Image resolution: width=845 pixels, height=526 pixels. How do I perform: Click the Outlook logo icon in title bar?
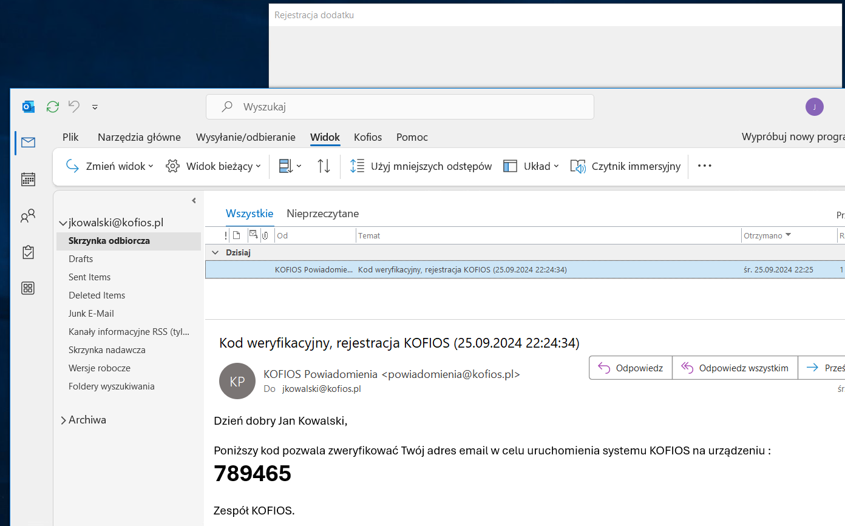tap(28, 107)
